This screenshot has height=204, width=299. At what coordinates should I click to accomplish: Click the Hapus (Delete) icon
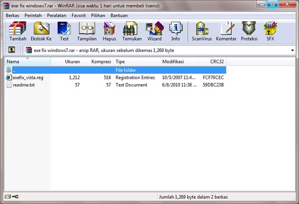[x=109, y=29]
